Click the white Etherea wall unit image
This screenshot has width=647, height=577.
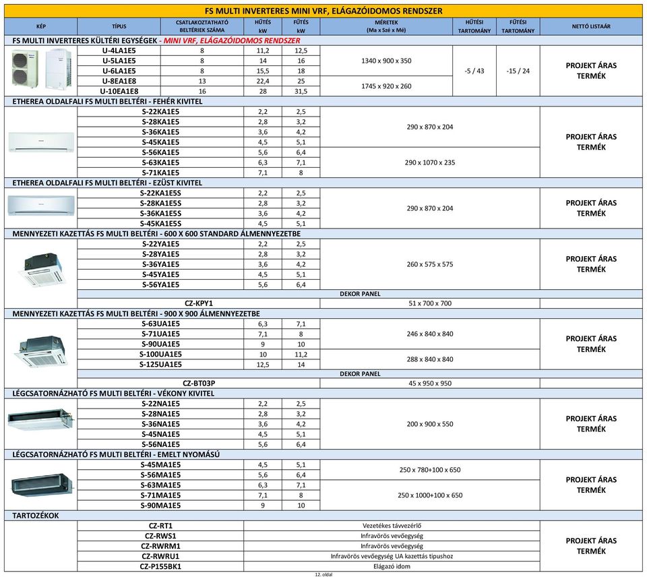click(x=41, y=142)
